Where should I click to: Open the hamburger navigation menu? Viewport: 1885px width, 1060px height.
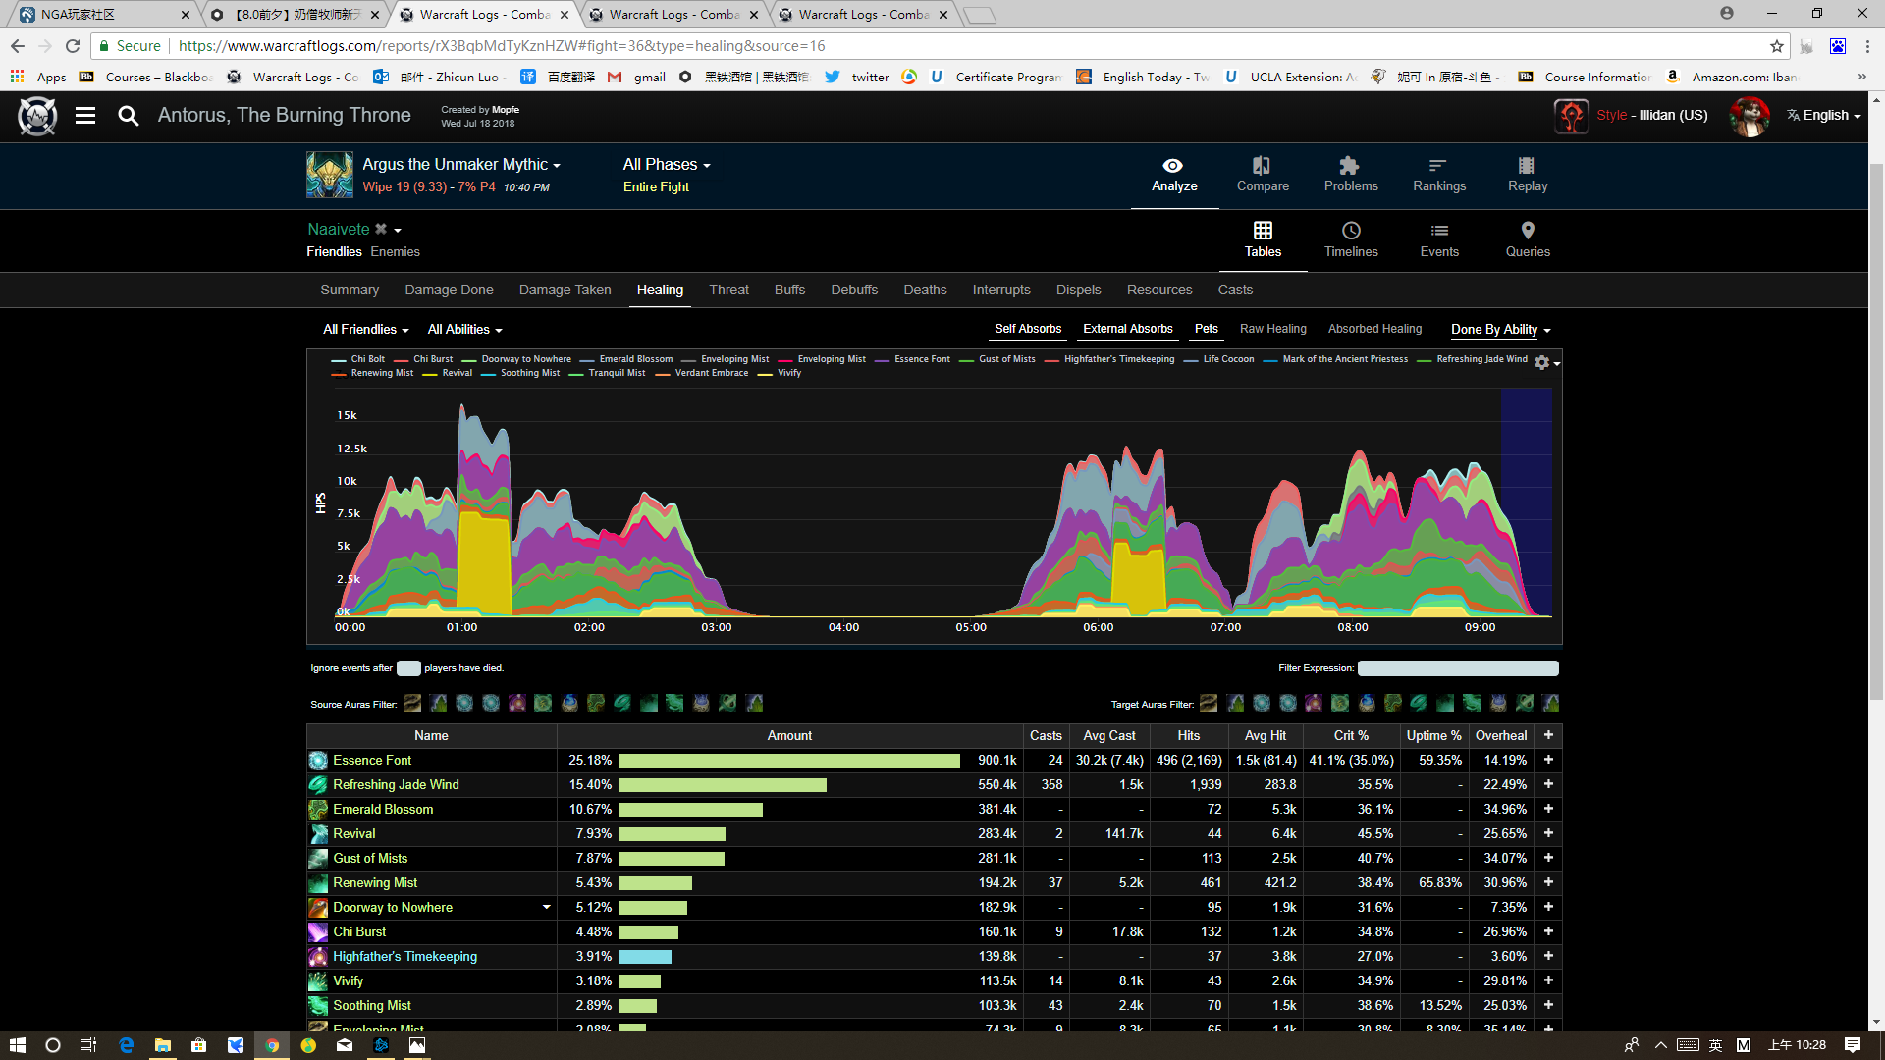pos(85,116)
